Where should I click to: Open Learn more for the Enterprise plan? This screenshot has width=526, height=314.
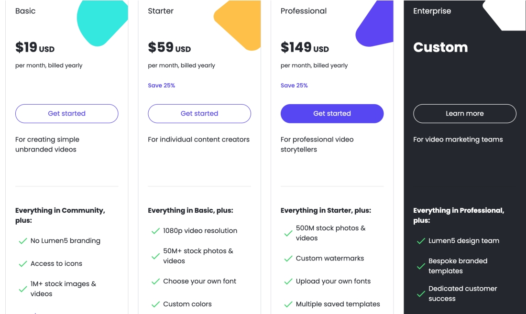465,114
